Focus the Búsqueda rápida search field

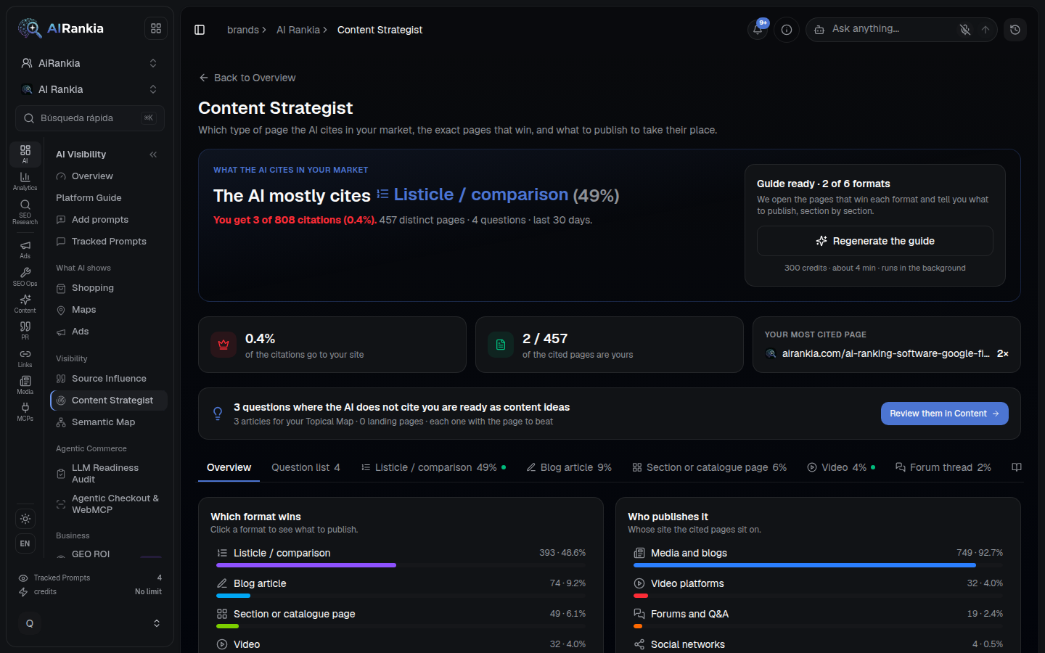90,118
